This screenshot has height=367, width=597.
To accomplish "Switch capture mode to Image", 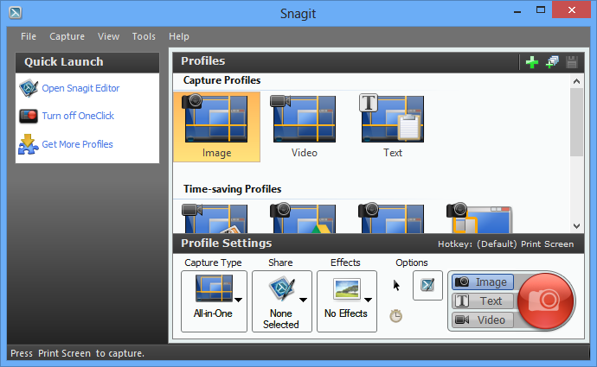I will click(483, 282).
